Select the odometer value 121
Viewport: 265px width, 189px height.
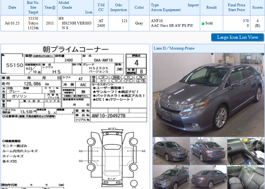point(124,21)
